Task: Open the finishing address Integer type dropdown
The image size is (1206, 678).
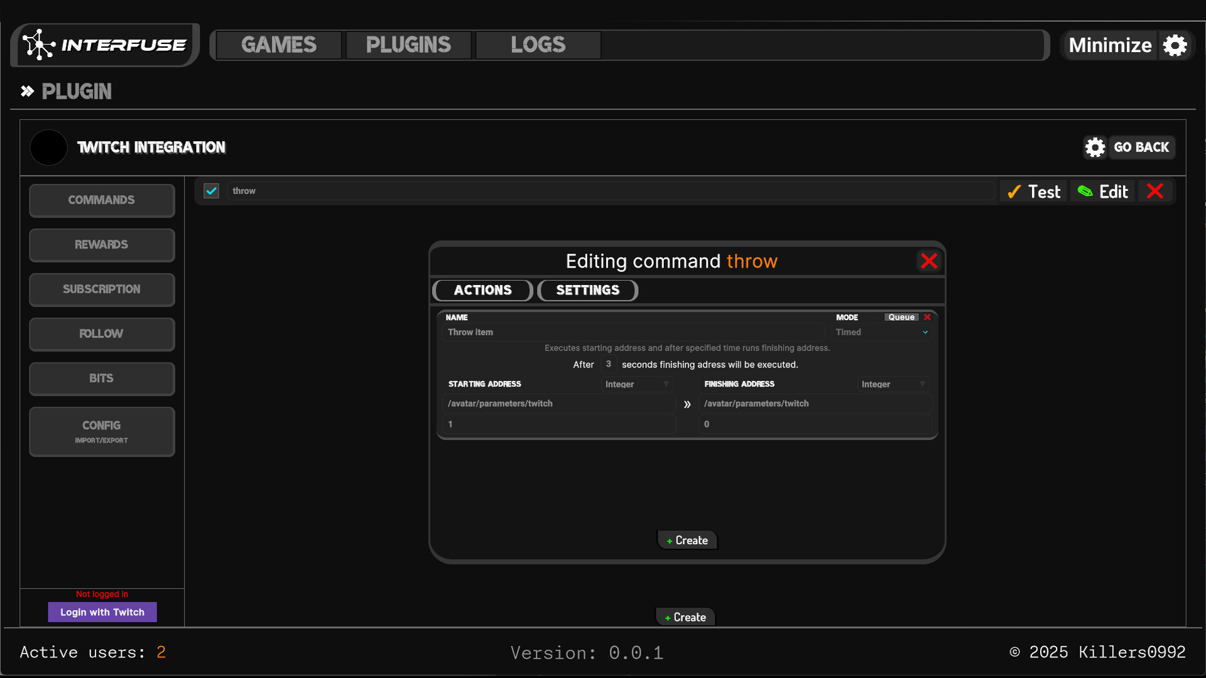Action: click(893, 384)
